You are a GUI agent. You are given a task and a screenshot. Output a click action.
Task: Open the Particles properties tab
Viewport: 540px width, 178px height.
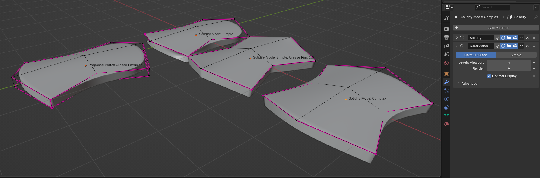tap(446, 91)
